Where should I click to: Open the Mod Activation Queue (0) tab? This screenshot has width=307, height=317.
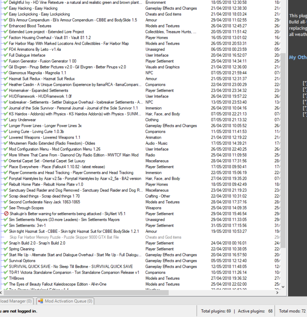point(65,301)
